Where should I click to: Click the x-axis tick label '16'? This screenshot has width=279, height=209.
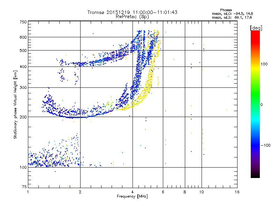coord(237,192)
